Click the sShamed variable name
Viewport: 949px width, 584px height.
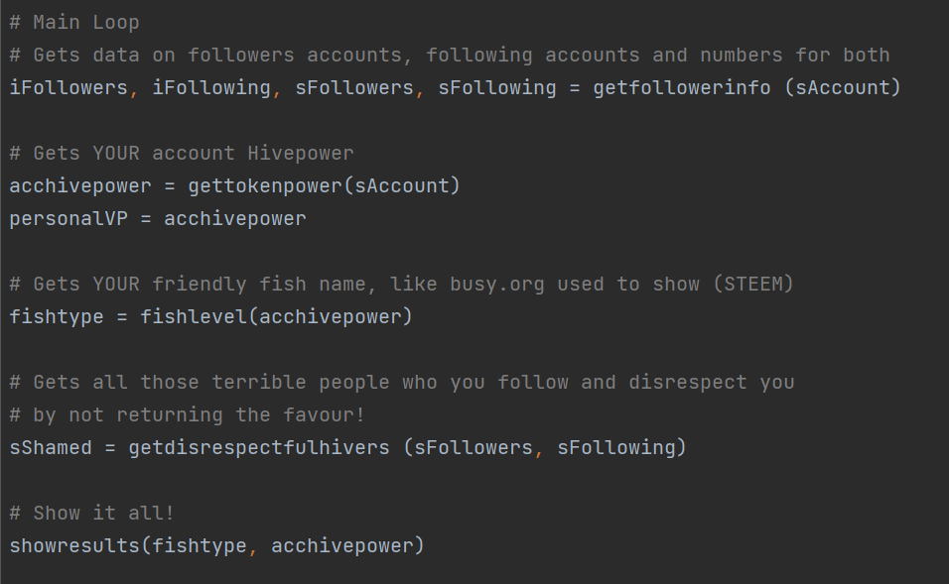[x=51, y=447]
